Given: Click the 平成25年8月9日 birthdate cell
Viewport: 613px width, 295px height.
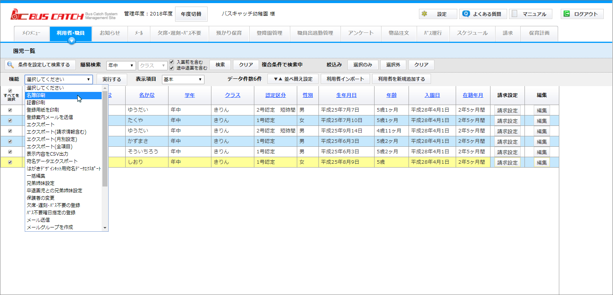Looking at the screenshot, I should (x=346, y=162).
